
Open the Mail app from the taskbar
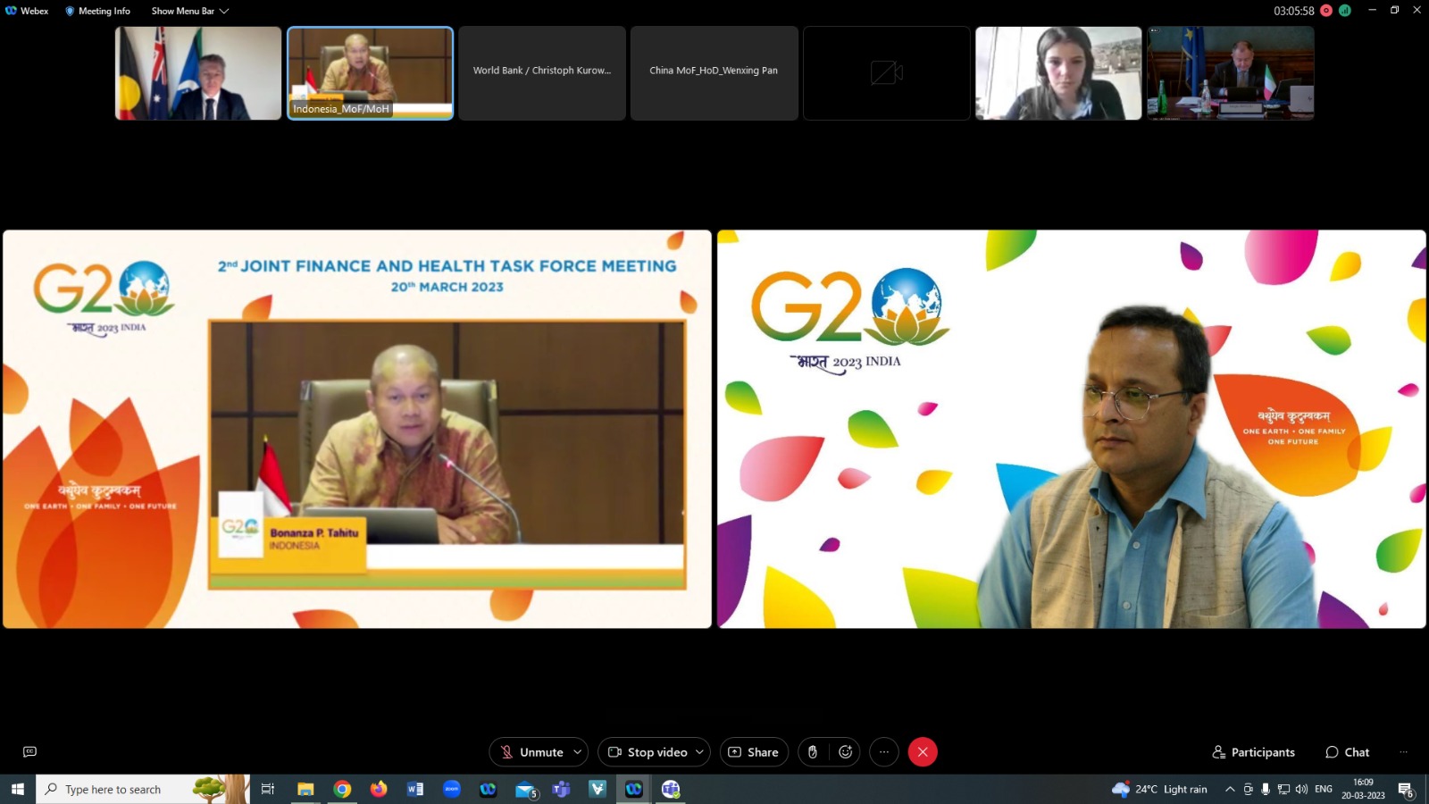525,790
